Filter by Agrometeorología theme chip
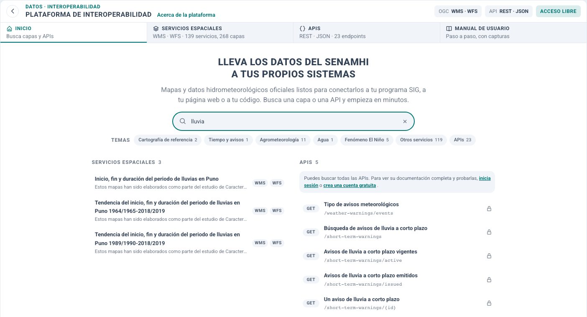This screenshot has width=587, height=317. pos(283,140)
